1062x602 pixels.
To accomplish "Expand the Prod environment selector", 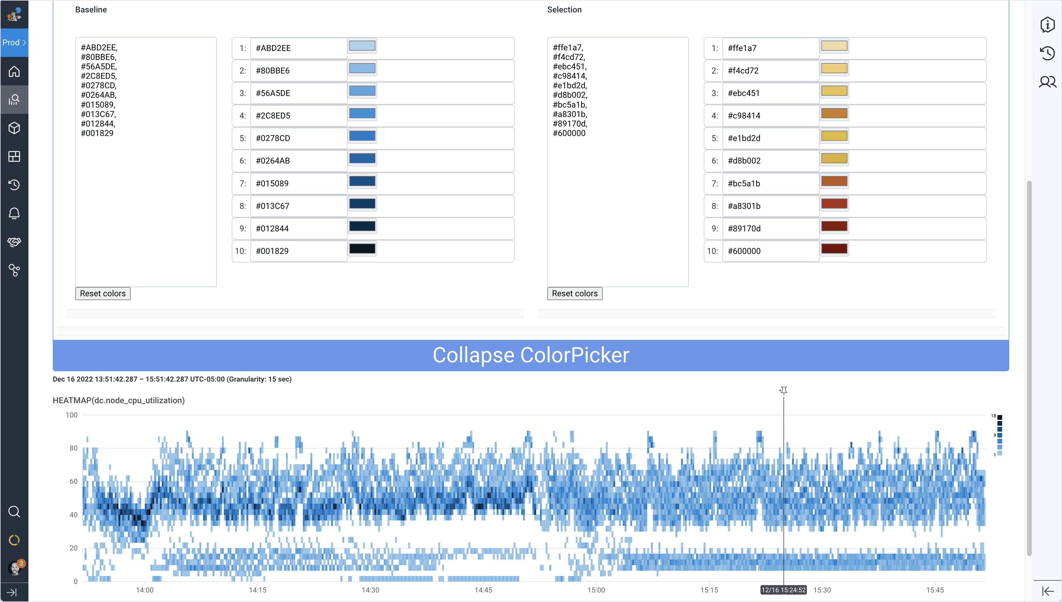I will point(14,42).
